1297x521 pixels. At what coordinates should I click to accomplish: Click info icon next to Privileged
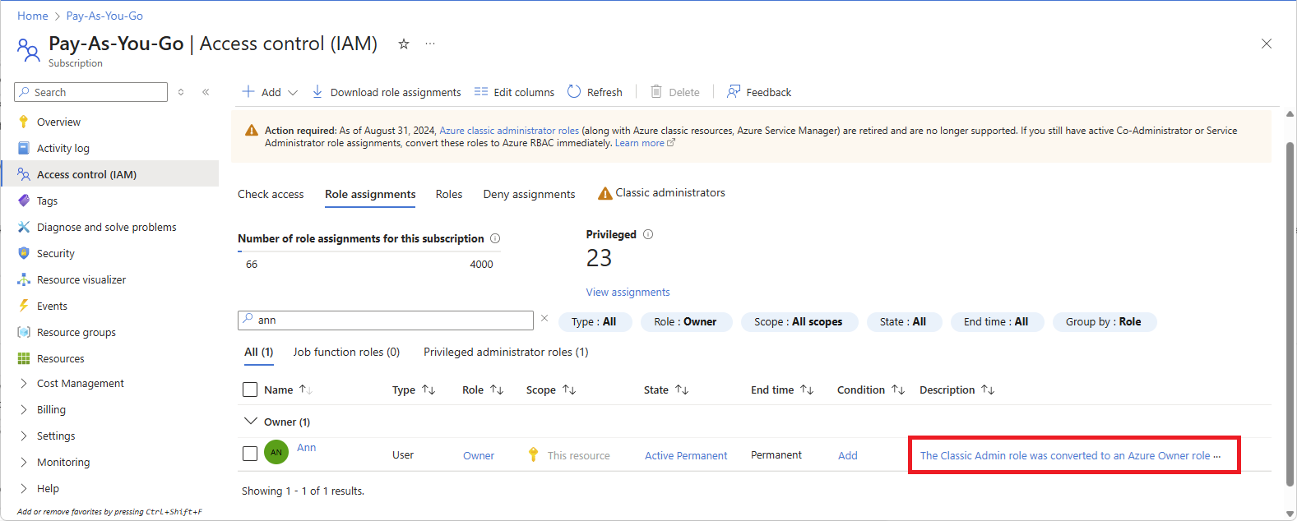648,234
